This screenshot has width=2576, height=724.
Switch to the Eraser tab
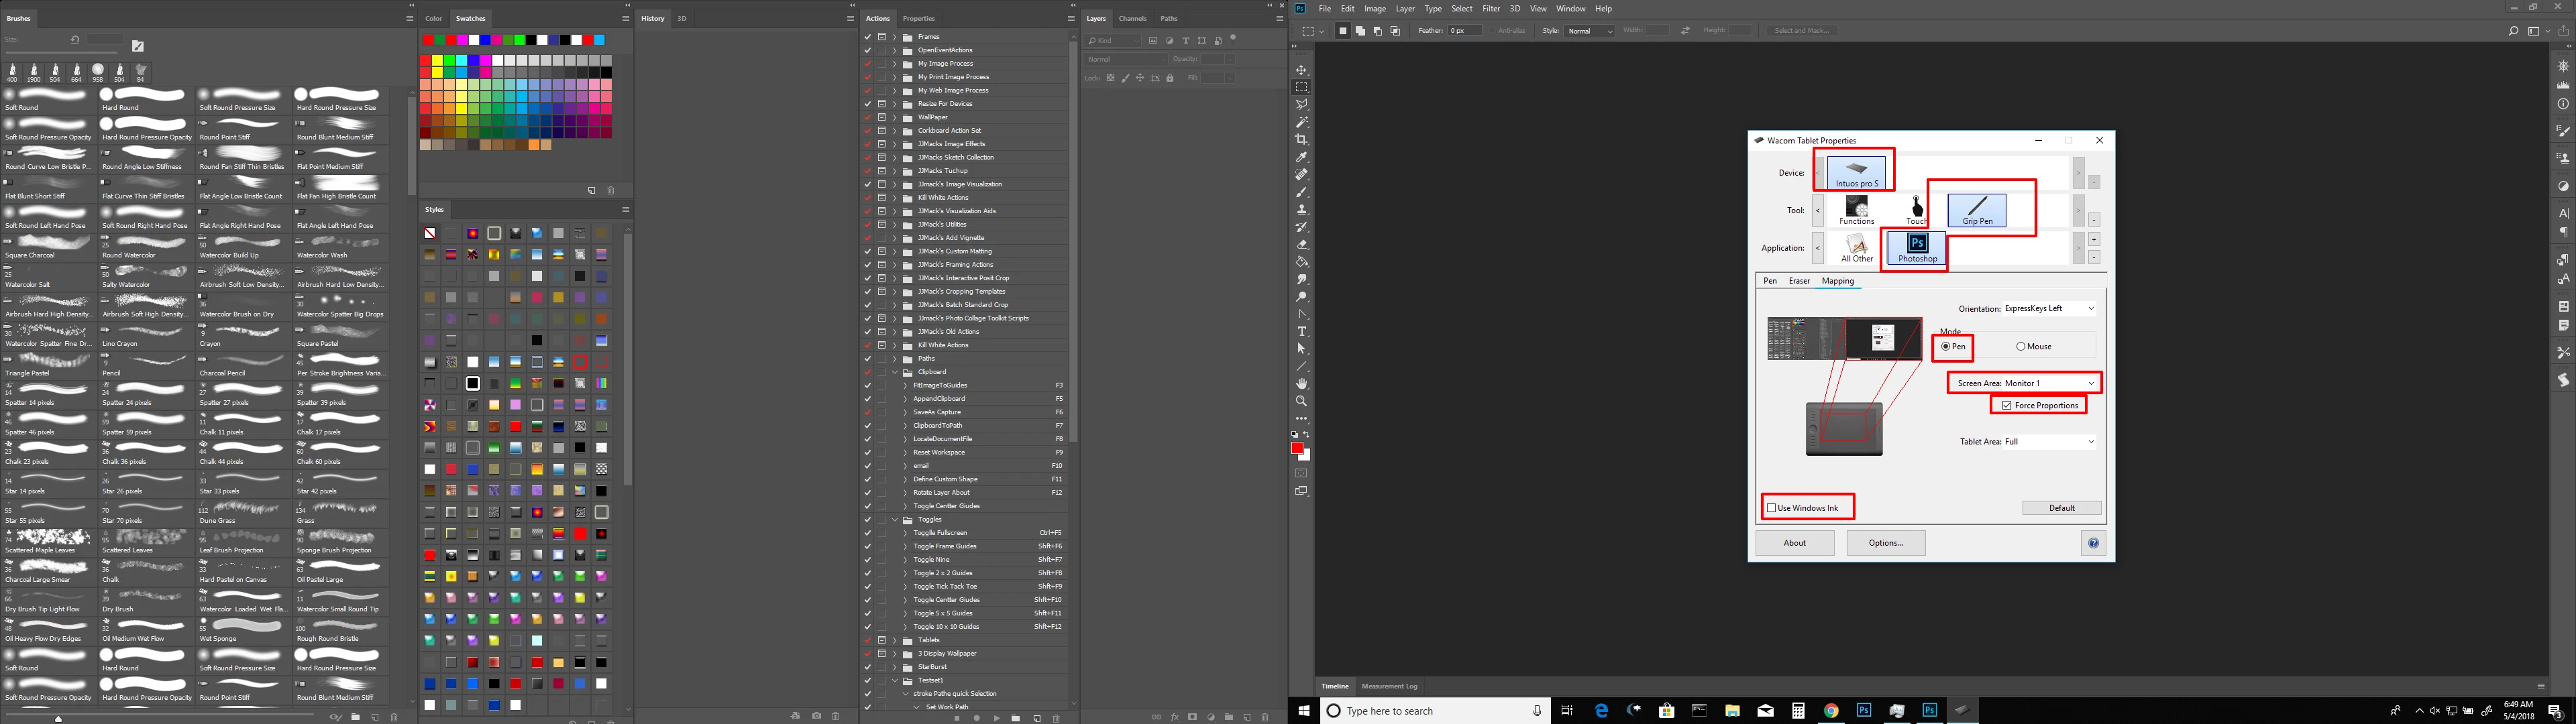point(1799,281)
